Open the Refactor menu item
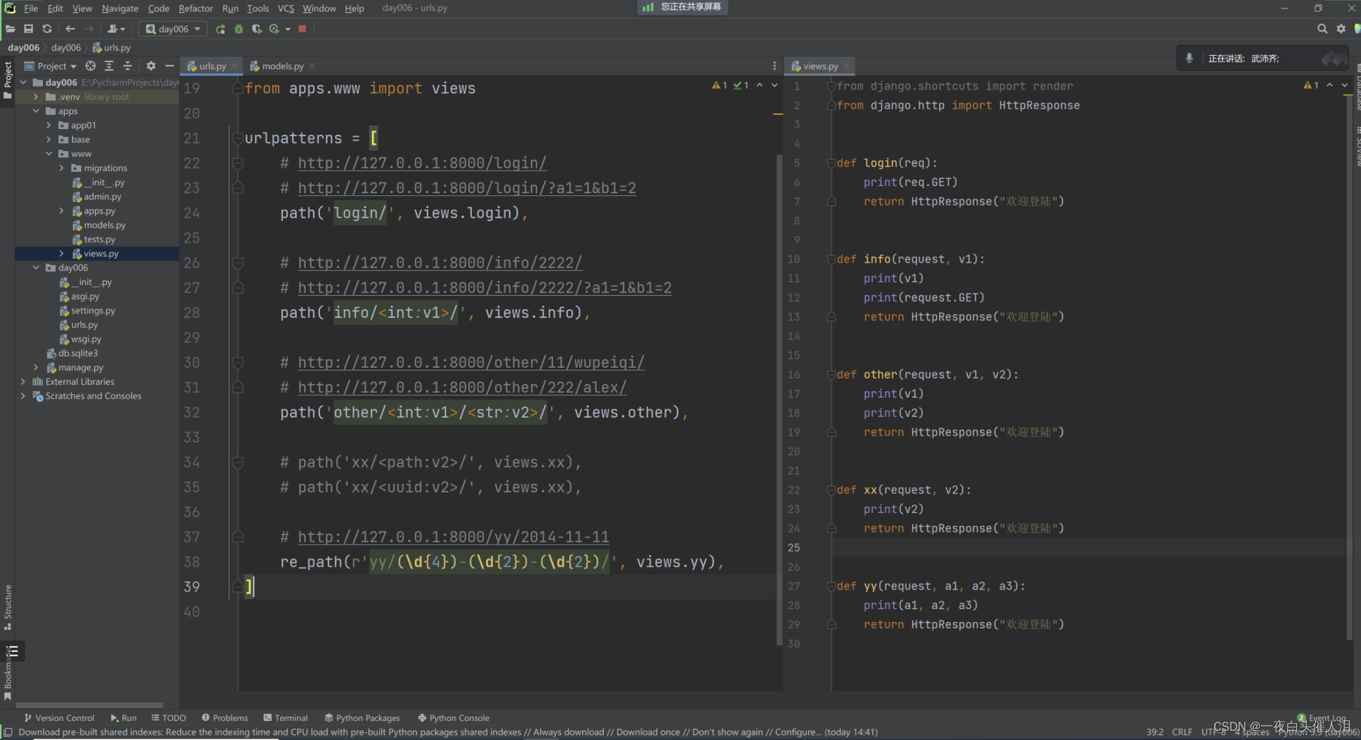Screen dimensions: 1361x740 click(195, 7)
